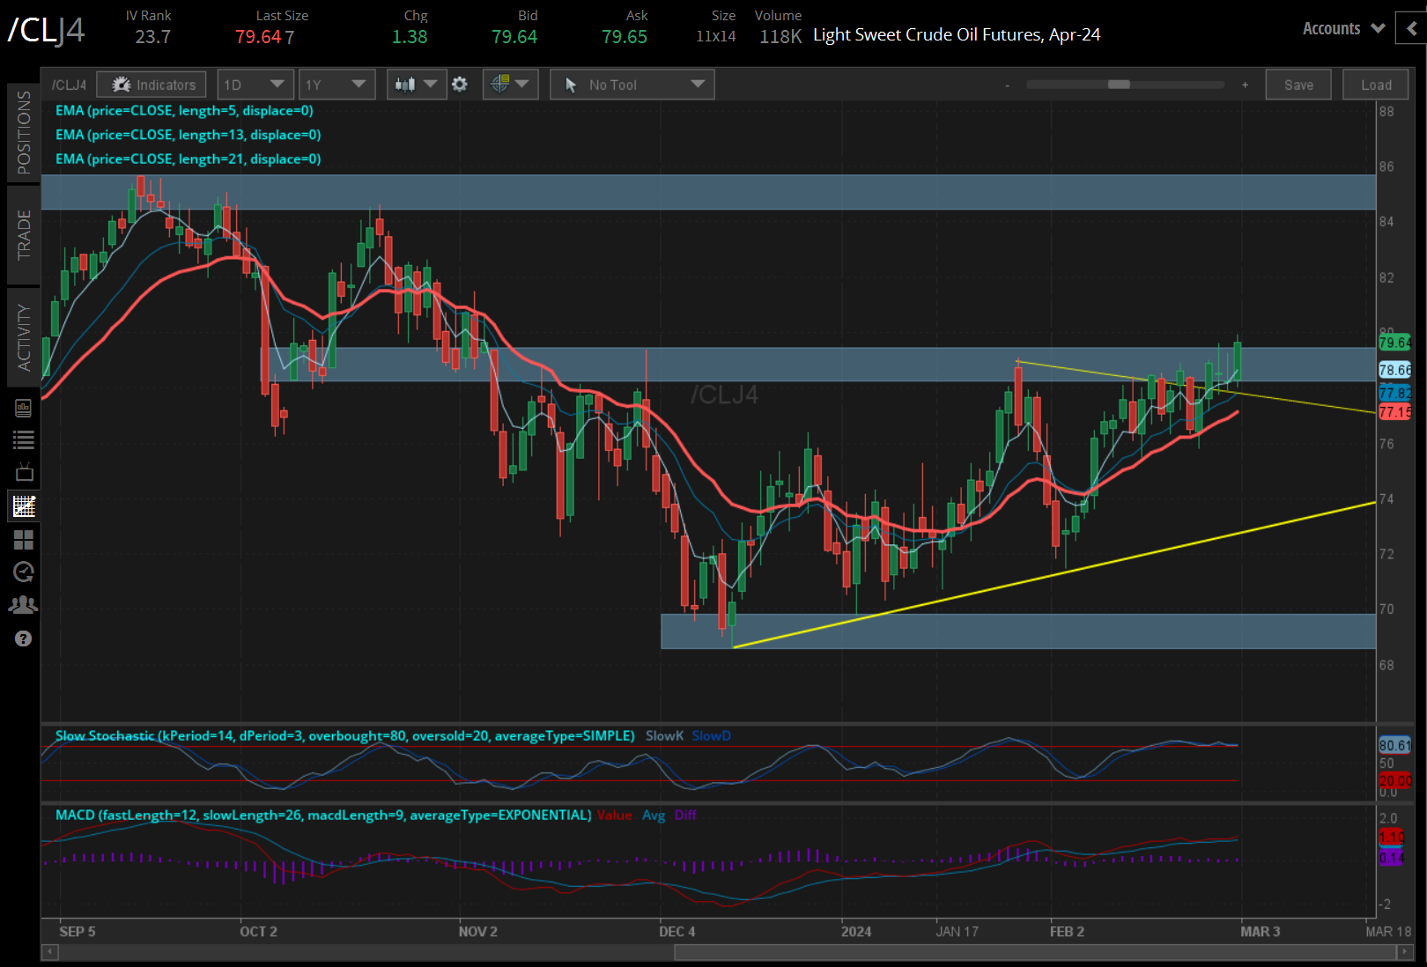Open the watchlist lines sidebar icon
This screenshot has width=1427, height=967.
pos(24,439)
